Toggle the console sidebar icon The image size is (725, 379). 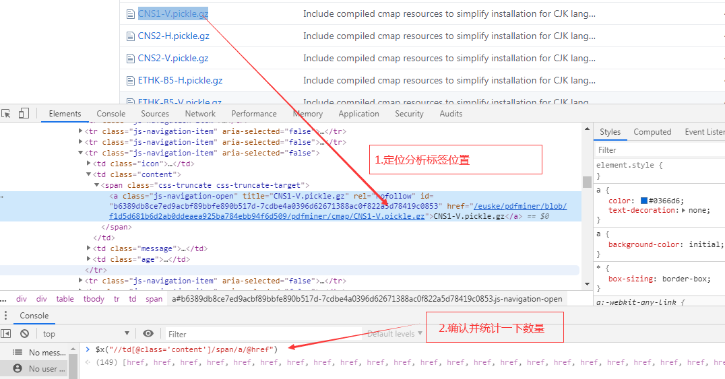point(6,334)
